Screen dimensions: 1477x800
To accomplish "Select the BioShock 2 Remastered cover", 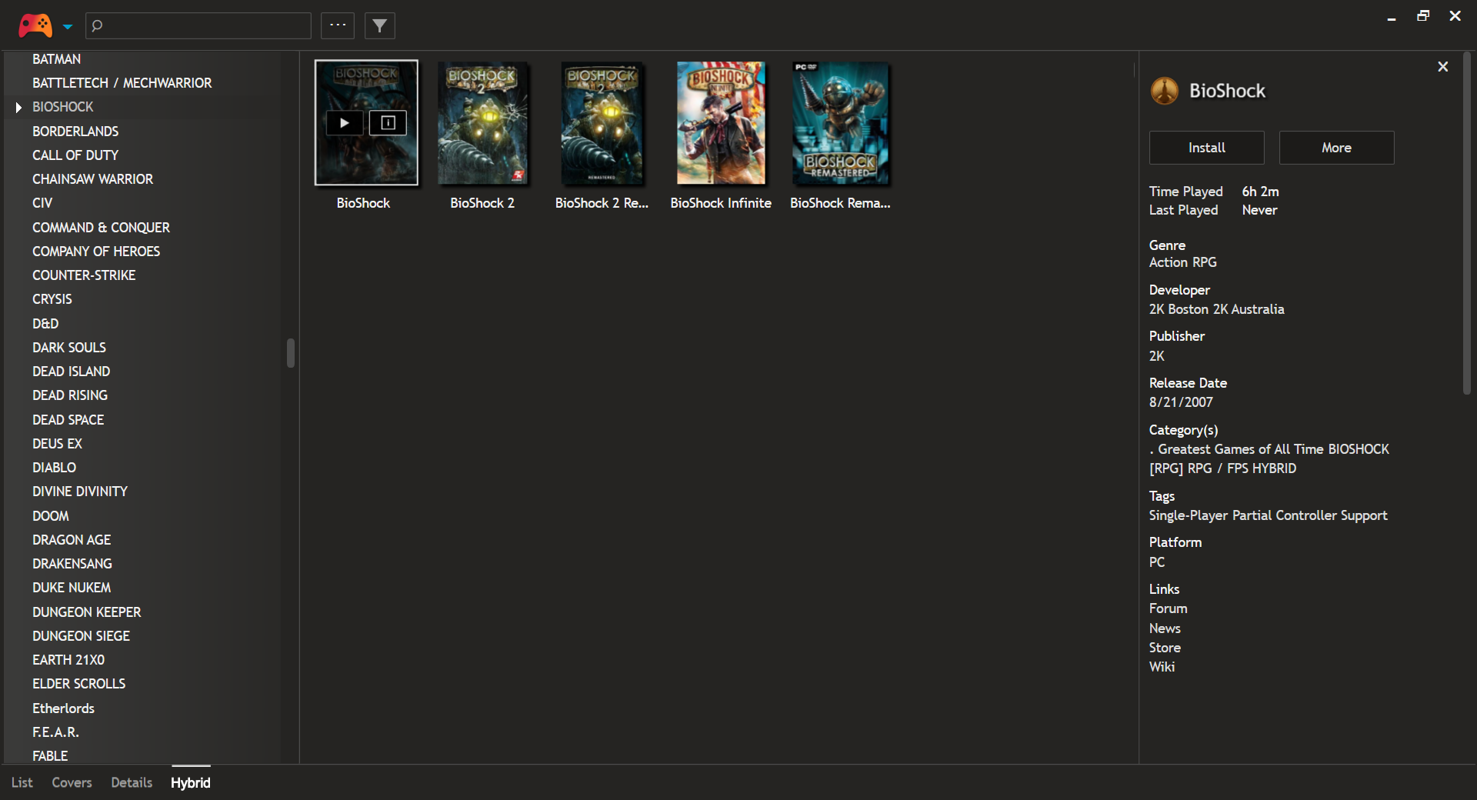I will click(x=602, y=123).
